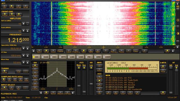The image size is (180, 101).
Task: Select 125 kS/s sampling rate
Action: 4,80
